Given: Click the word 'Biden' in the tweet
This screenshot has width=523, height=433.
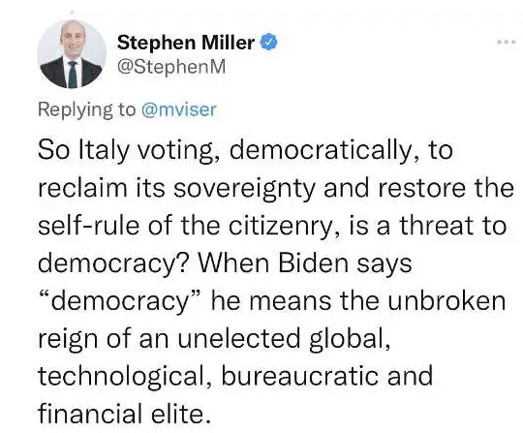Looking at the screenshot, I should coord(313,263).
